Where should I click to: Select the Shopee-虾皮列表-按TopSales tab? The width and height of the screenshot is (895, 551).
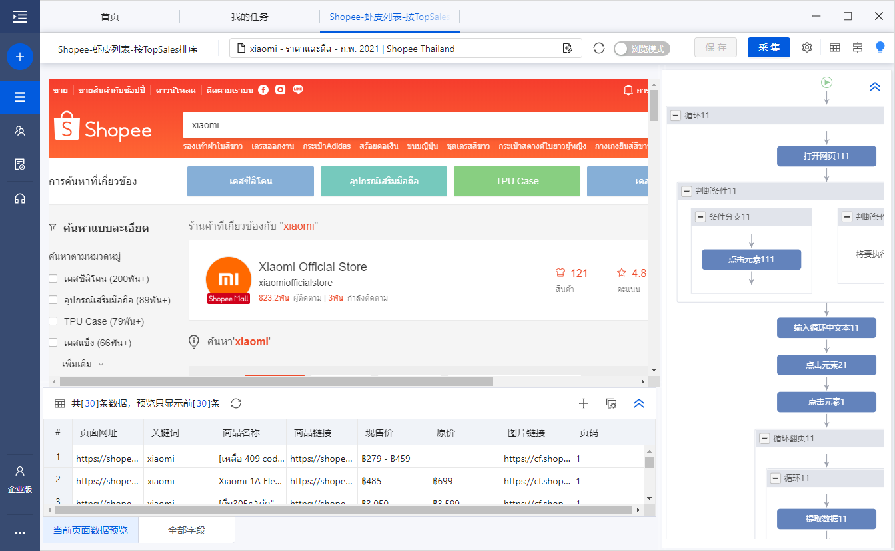coord(390,17)
